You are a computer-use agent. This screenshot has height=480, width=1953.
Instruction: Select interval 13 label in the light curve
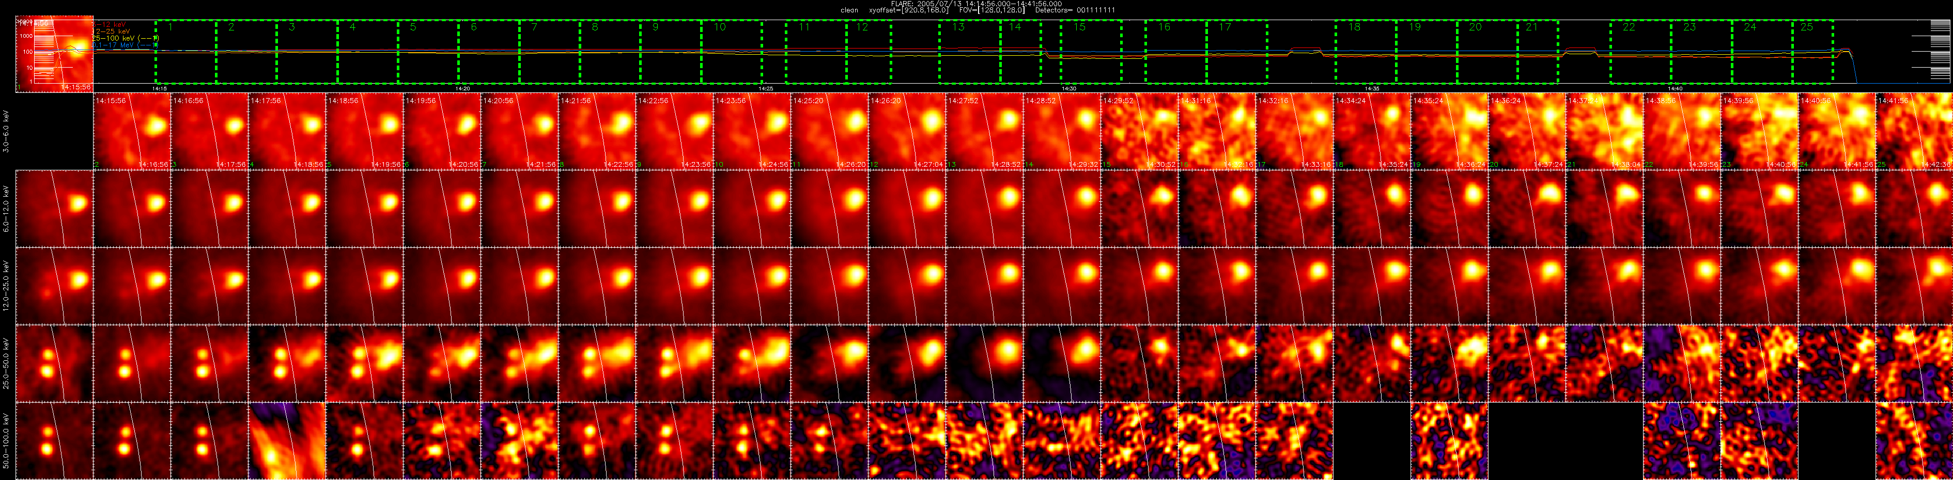[x=958, y=27]
